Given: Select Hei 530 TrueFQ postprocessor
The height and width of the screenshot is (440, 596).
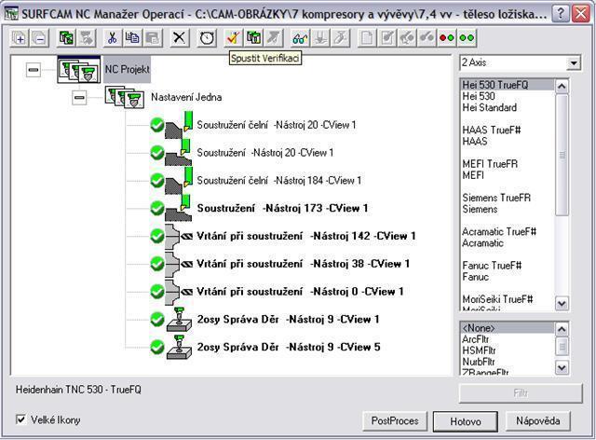Looking at the screenshot, I should pyautogui.click(x=507, y=85).
